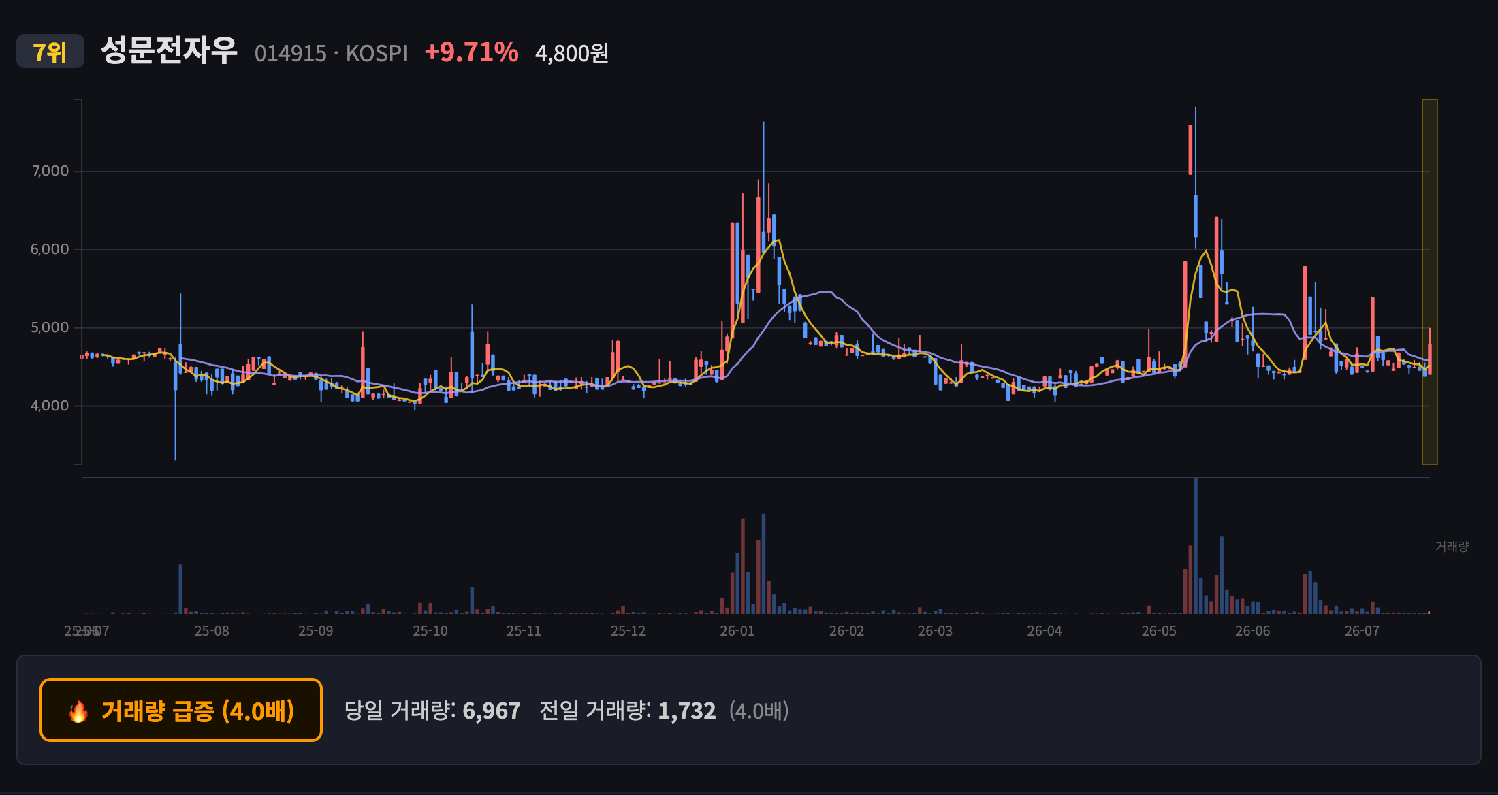Click the tallest volume bar in May 2026
1498x795 pixels.
(1195, 546)
